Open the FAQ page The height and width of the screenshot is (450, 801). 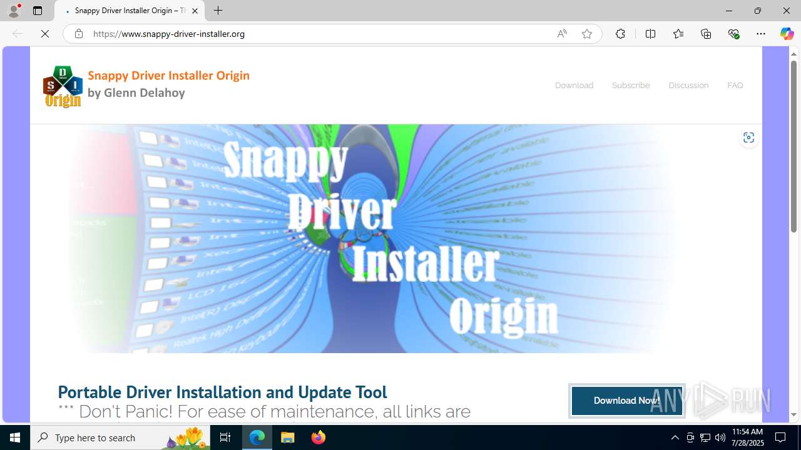[x=735, y=86]
